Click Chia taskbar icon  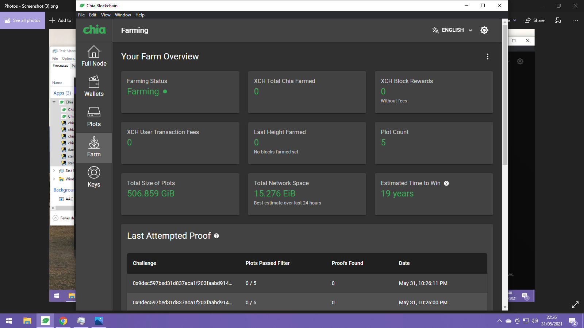pyautogui.click(x=45, y=321)
